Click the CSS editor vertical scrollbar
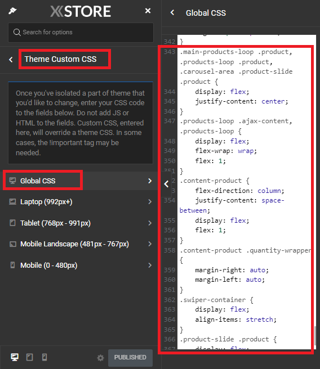Image resolution: width=320 pixels, height=369 pixels. pos(315,335)
